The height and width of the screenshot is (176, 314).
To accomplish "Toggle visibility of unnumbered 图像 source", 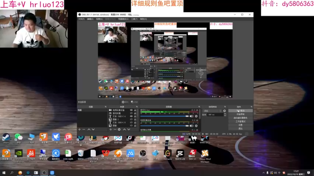I will point(131,126).
